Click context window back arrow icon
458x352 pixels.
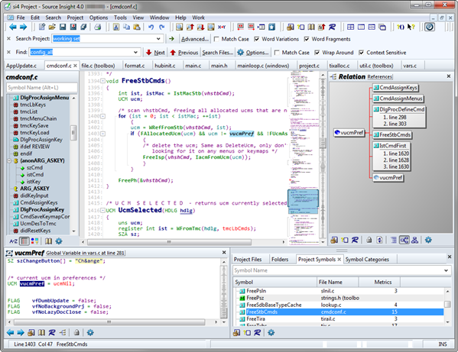coord(10,332)
